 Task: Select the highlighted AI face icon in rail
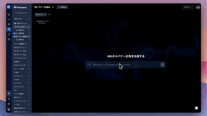(9, 29)
